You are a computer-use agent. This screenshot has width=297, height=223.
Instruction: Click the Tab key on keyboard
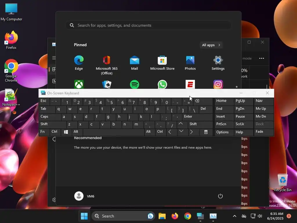click(47, 109)
